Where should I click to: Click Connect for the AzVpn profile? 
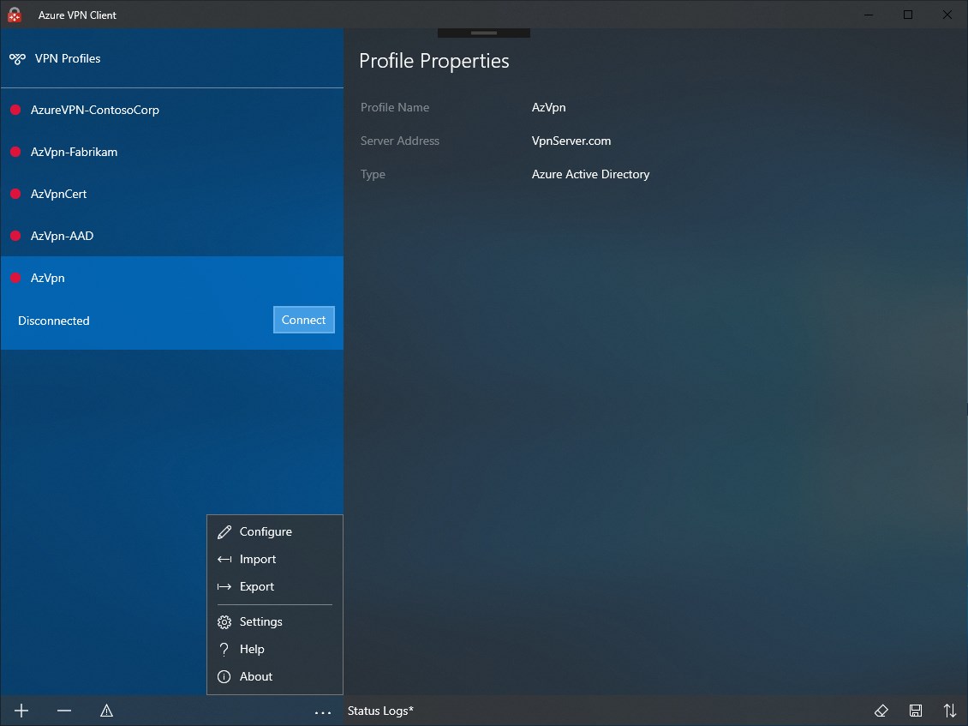303,320
